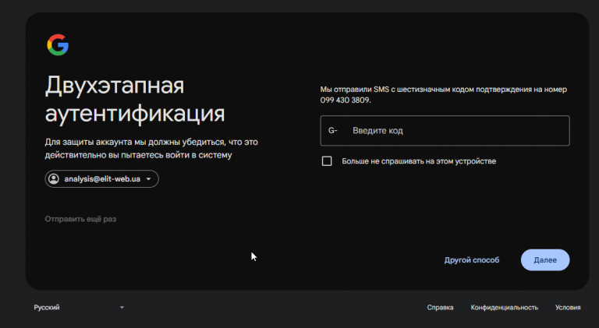Enable 'Больше не спрашивать на этом устройстве' checkbox
This screenshot has height=328, width=599.
327,161
